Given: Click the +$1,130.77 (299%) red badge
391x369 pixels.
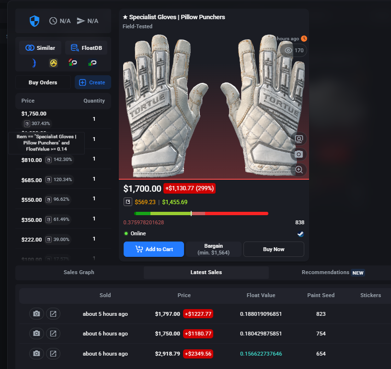Looking at the screenshot, I should 190,188.
